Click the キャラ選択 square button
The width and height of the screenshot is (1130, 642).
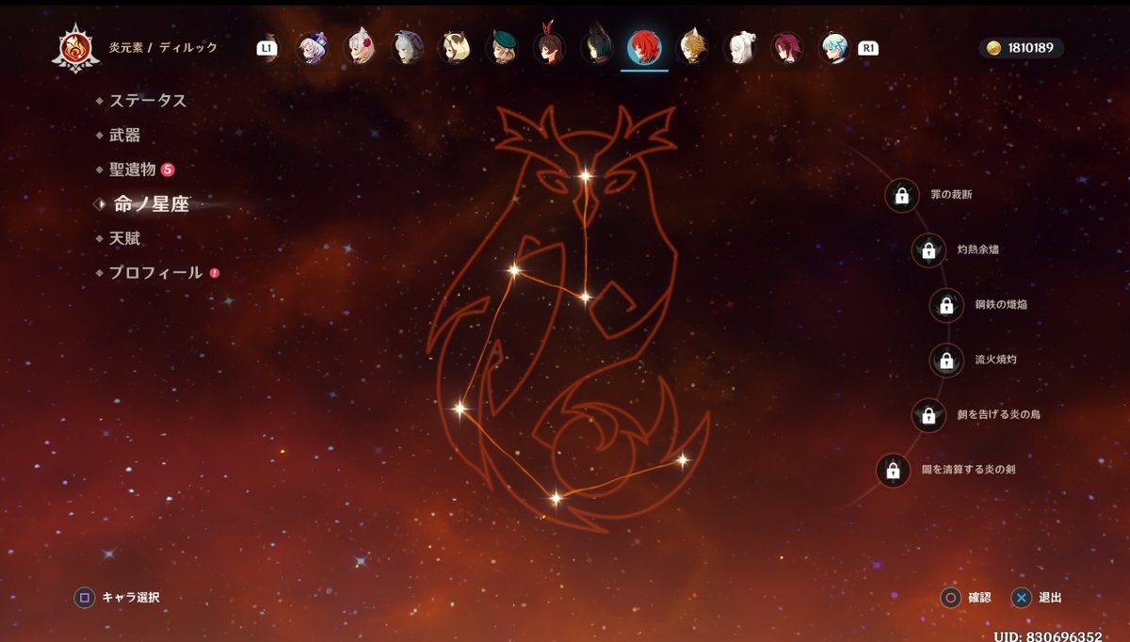click(85, 597)
